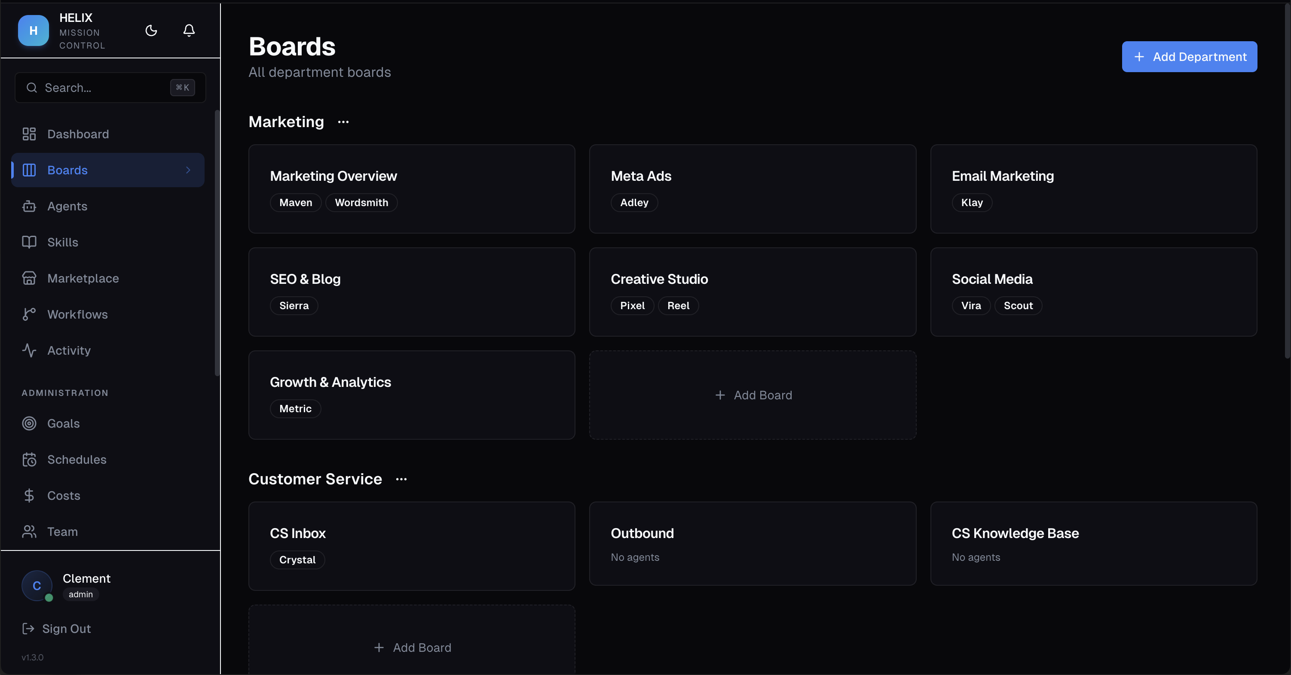Viewport: 1291px width, 675px height.
Task: Open the Customer Service options menu
Action: [x=401, y=479]
